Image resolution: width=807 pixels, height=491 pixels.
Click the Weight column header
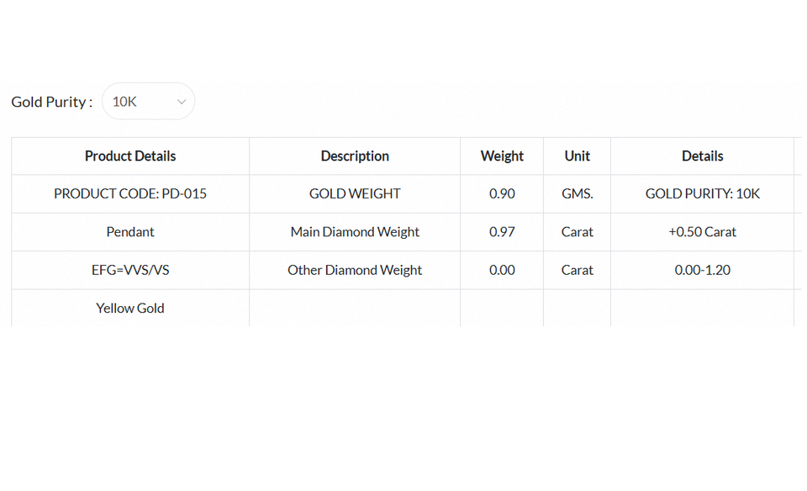[x=502, y=156]
